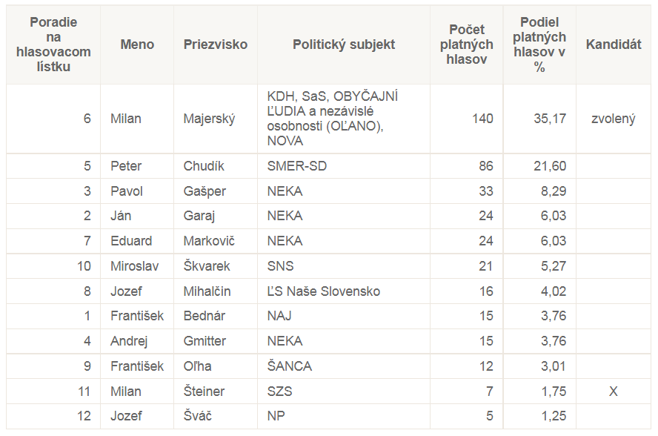658x436 pixels.
Task: Click the SMER-SD party cell
Action: [296, 166]
